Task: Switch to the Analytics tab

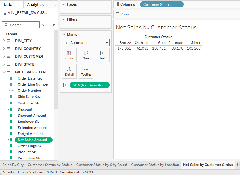Action: tap(35, 4)
